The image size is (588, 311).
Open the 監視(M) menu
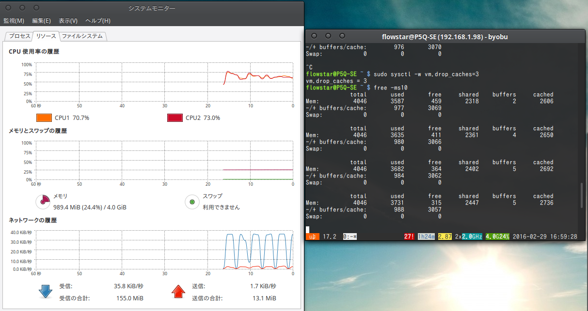click(x=14, y=21)
